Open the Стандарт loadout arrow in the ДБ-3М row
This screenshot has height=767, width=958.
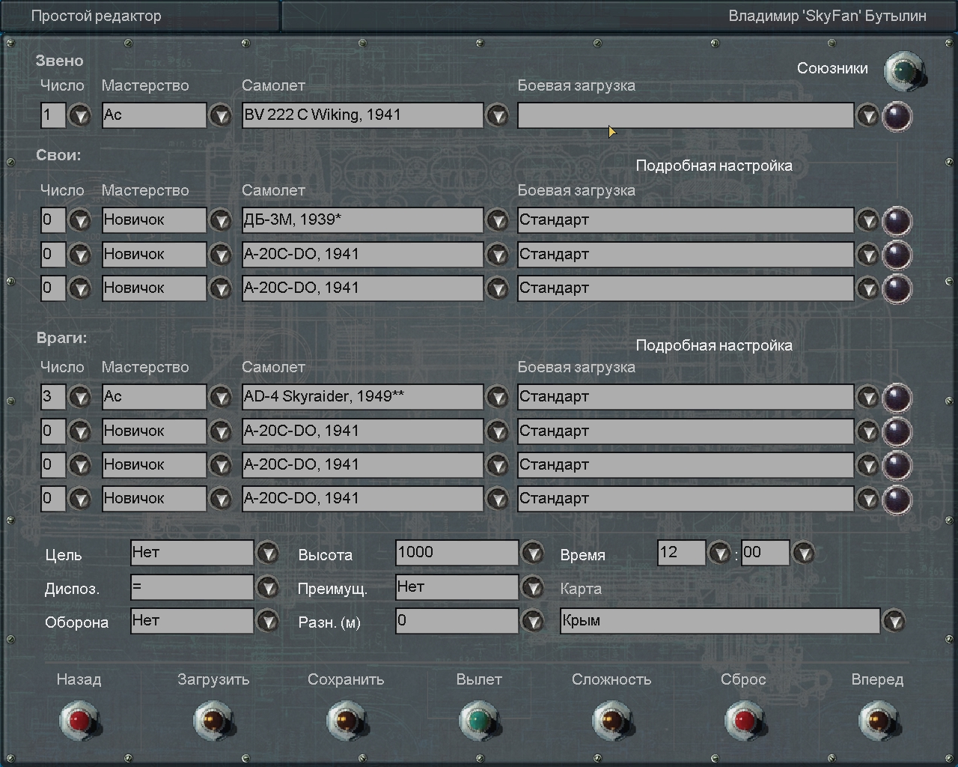[867, 221]
